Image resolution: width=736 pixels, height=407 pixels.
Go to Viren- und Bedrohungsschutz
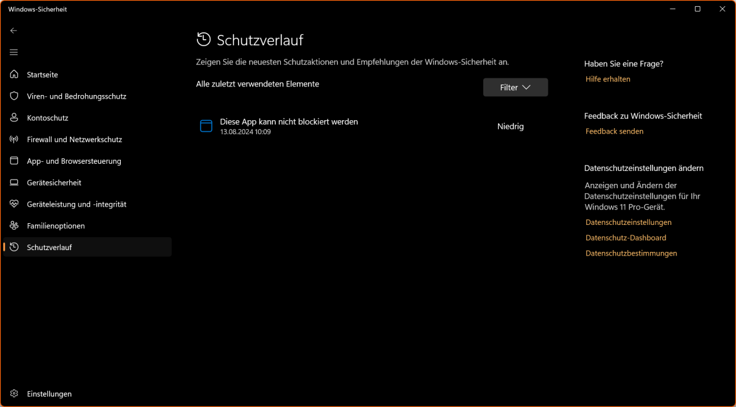[x=87, y=96]
